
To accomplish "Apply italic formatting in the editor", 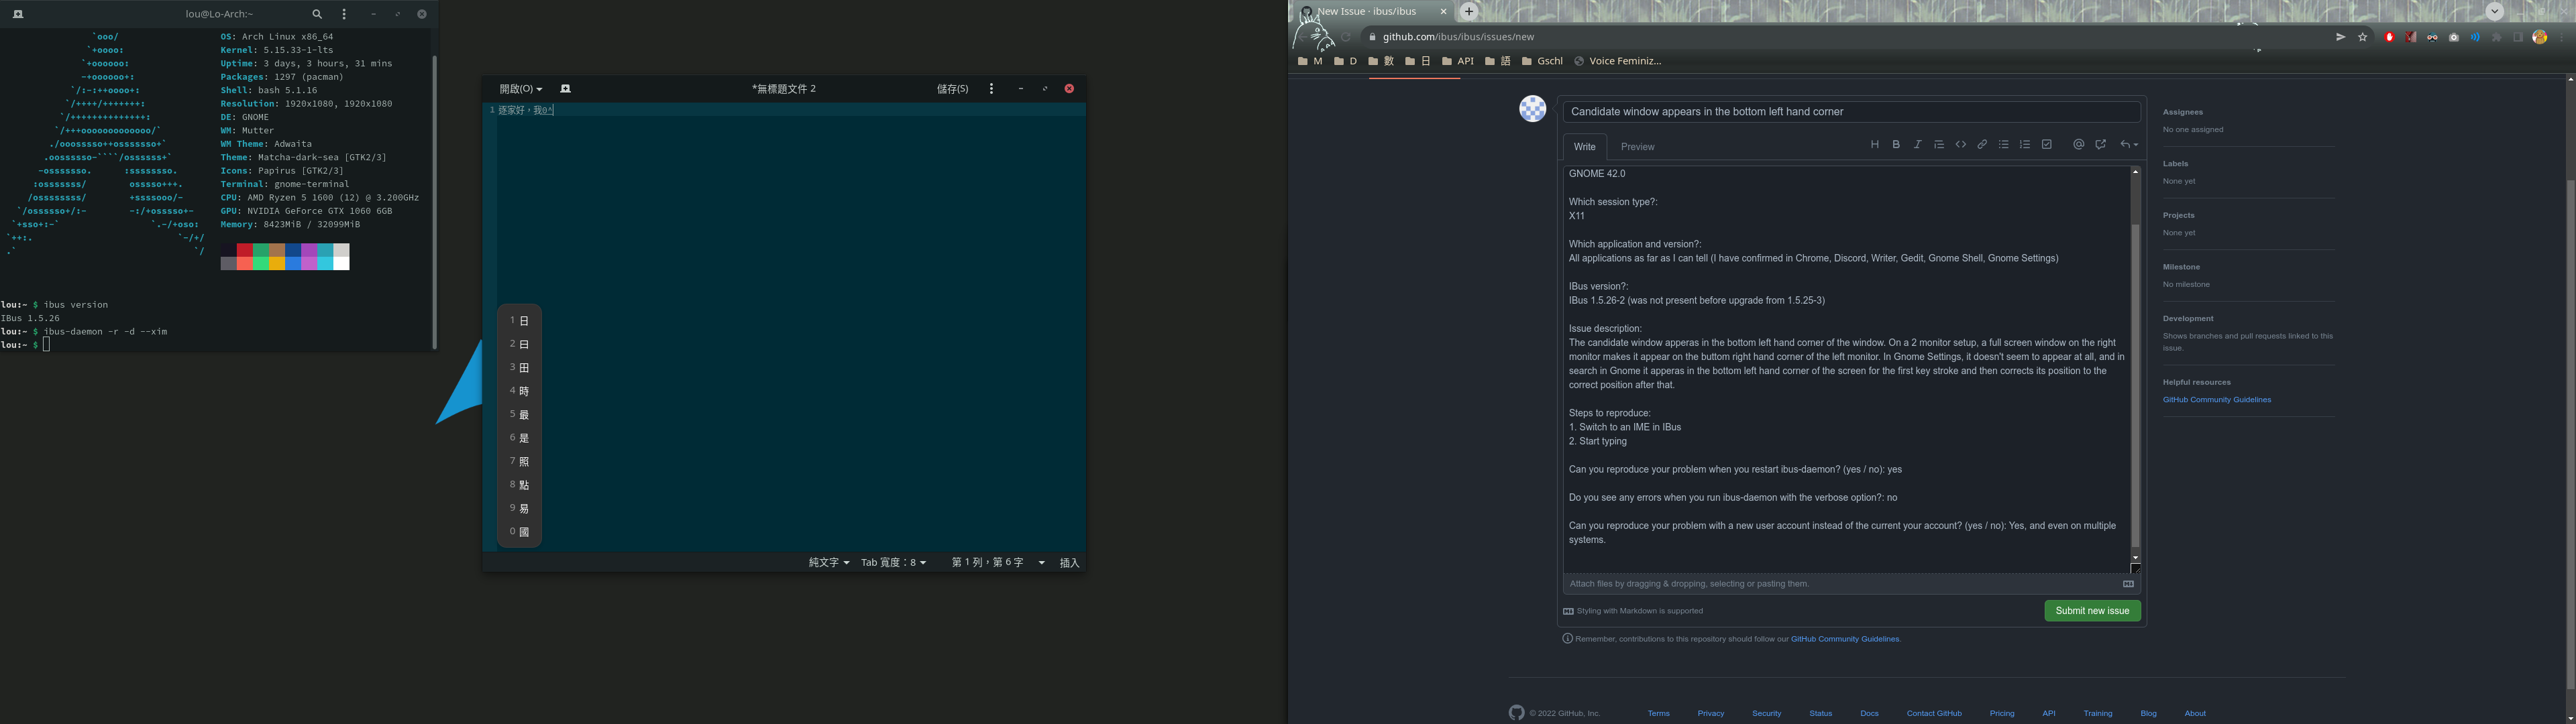I will [1917, 145].
